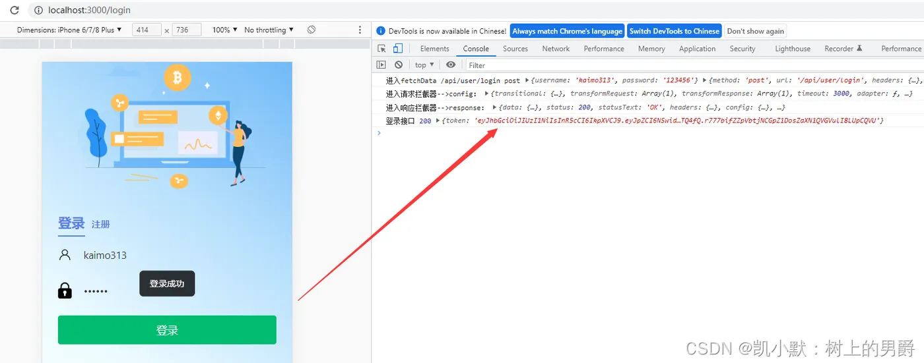Open the No throttling dropdown
The image size is (924, 363).
click(269, 30)
